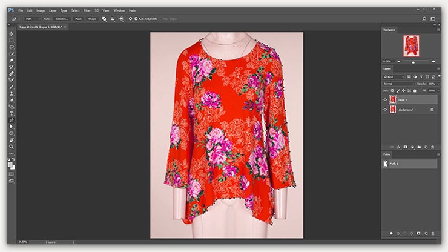Add layer mask in Layers panel
The height and width of the screenshot is (252, 448).
click(x=405, y=147)
